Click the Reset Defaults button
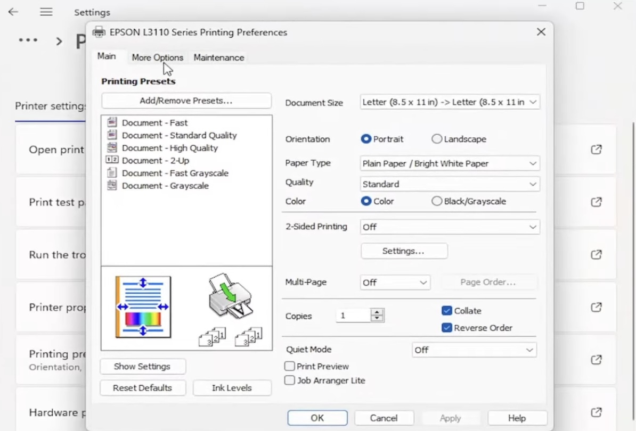Image resolution: width=636 pixels, height=431 pixels. pos(142,388)
